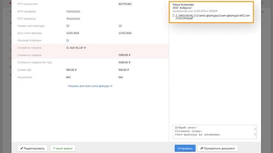This screenshot has height=153, width=273.
Task: Click the pencil icon on Редактировать
Action: [22, 148]
